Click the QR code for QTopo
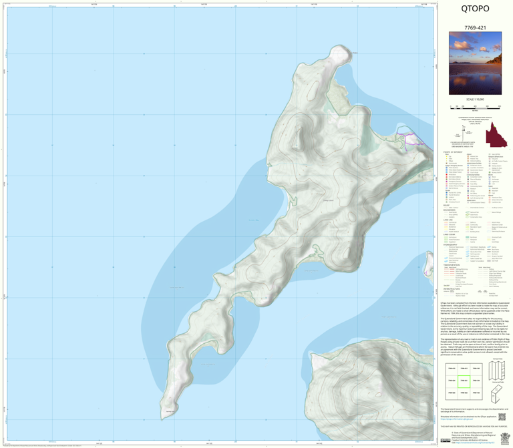513x448 pixels. 502,417
